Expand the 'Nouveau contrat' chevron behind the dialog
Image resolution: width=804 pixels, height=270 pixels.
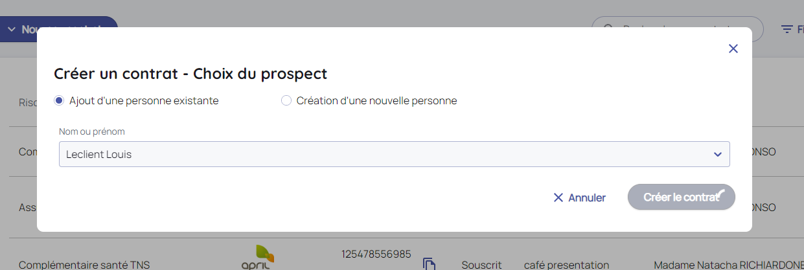click(x=11, y=29)
